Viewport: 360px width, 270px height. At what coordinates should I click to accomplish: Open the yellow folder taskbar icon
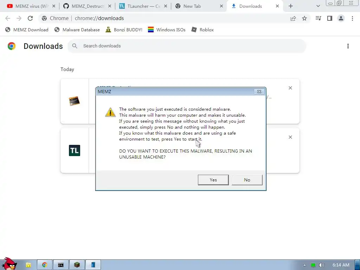28,265
